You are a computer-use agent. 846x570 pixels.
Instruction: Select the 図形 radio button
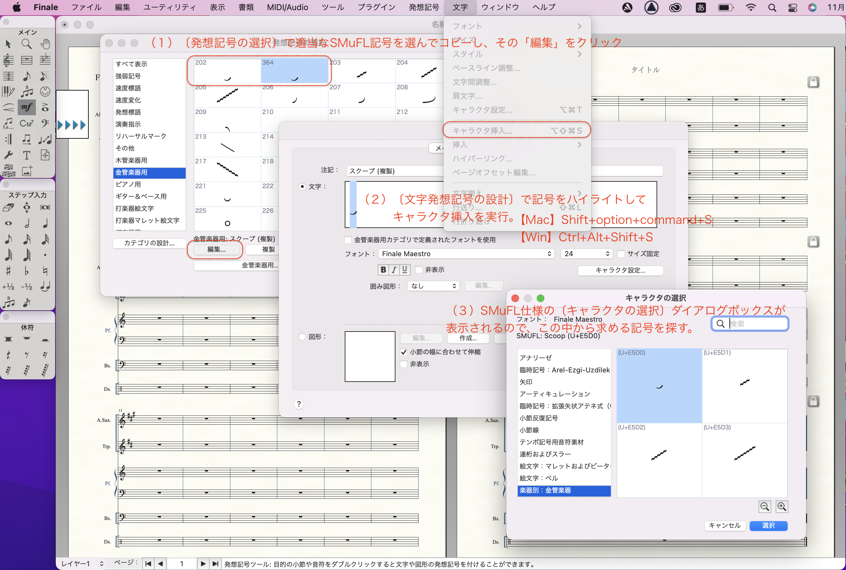(x=302, y=337)
